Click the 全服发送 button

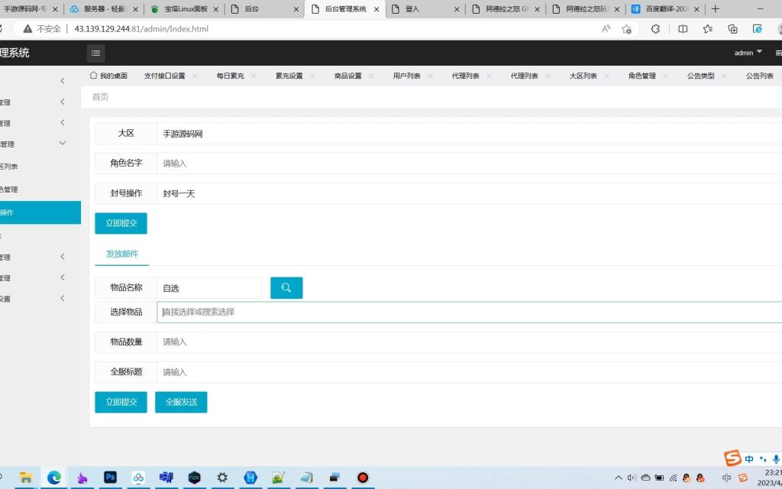[x=181, y=402]
